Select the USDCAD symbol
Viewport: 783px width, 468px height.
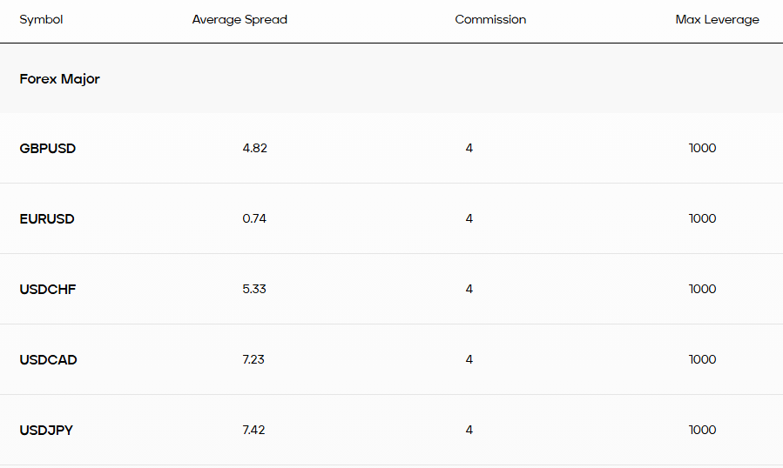click(x=48, y=360)
